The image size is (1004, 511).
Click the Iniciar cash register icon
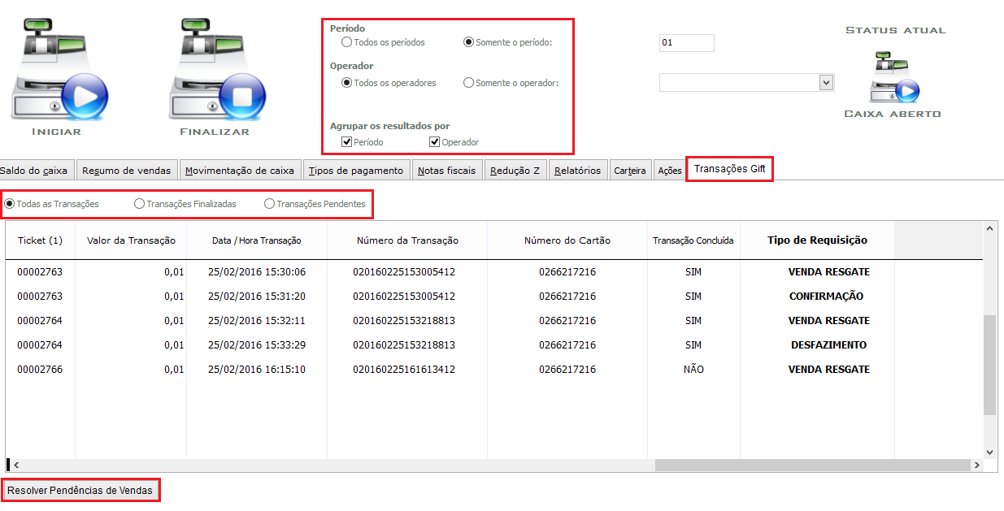(59, 69)
